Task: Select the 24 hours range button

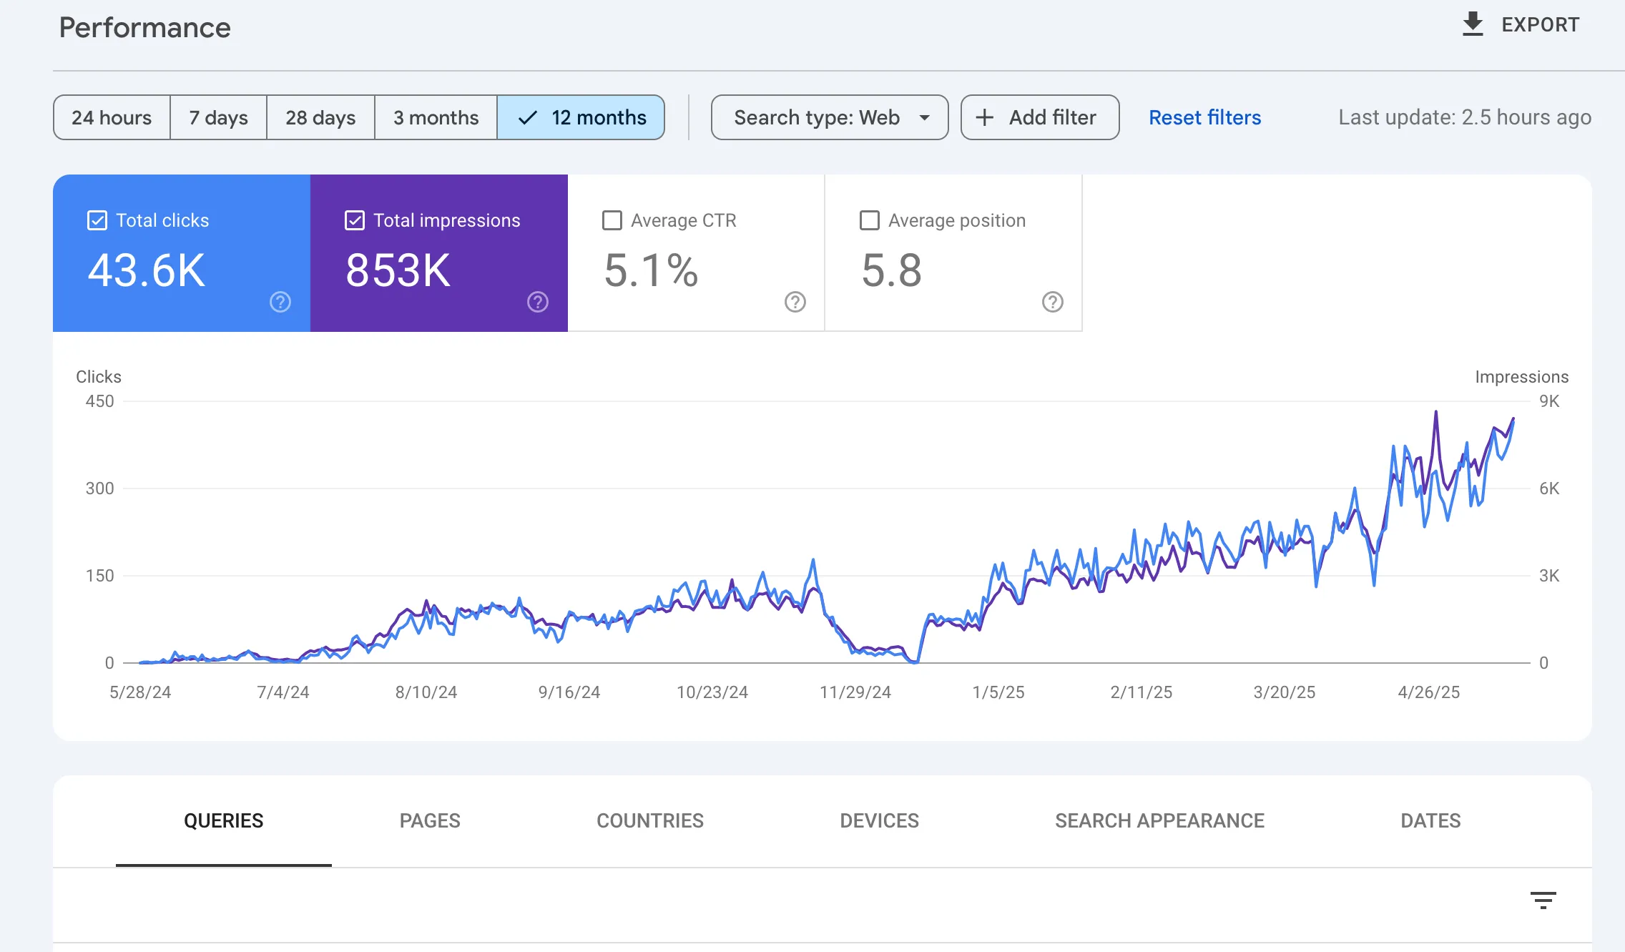Action: point(112,117)
